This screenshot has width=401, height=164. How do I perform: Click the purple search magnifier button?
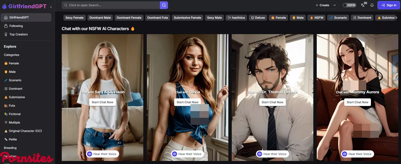tap(164, 5)
